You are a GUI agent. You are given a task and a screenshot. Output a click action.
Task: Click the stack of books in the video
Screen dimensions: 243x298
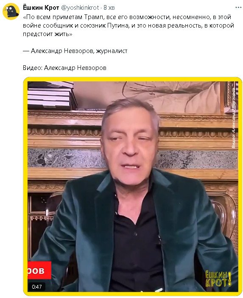51,96
